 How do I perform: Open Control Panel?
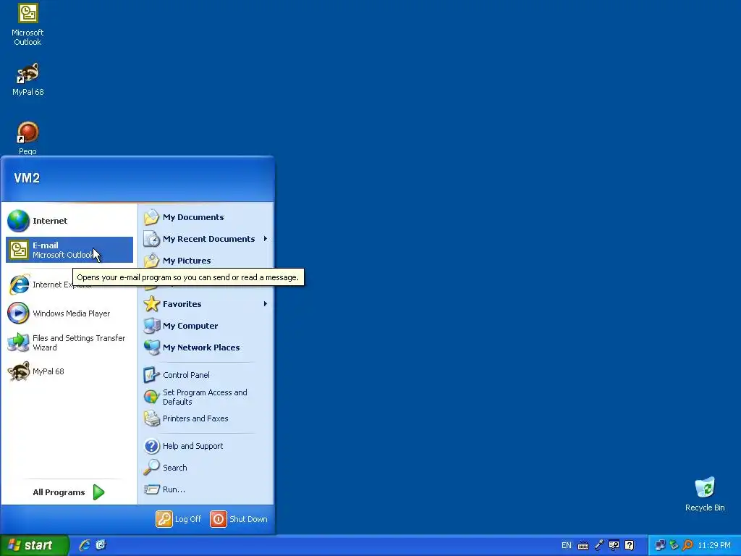[206, 375]
